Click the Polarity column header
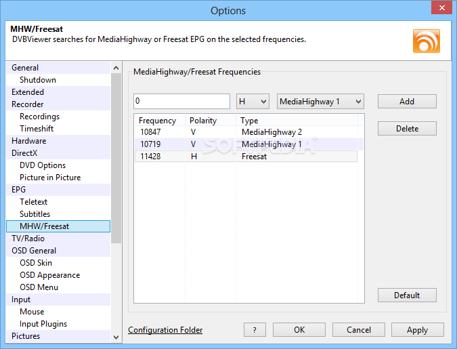This screenshot has height=349, width=457. point(211,120)
